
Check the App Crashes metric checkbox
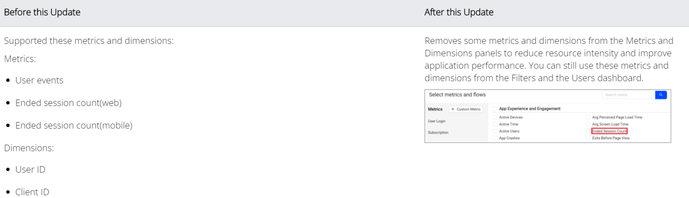[495, 138]
